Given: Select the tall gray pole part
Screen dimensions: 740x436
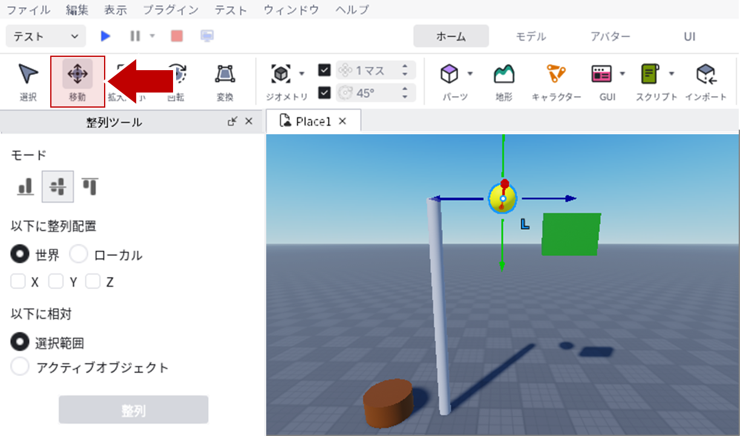Looking at the screenshot, I should pyautogui.click(x=440, y=305).
